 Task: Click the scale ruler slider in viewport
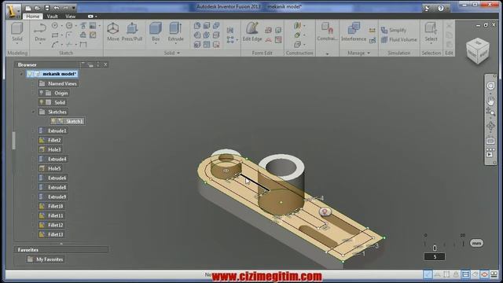click(435, 248)
